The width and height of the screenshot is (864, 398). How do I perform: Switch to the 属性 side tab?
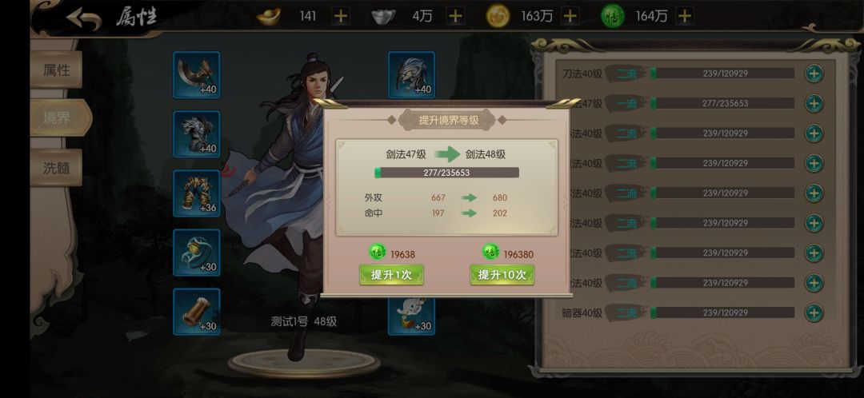pyautogui.click(x=56, y=70)
